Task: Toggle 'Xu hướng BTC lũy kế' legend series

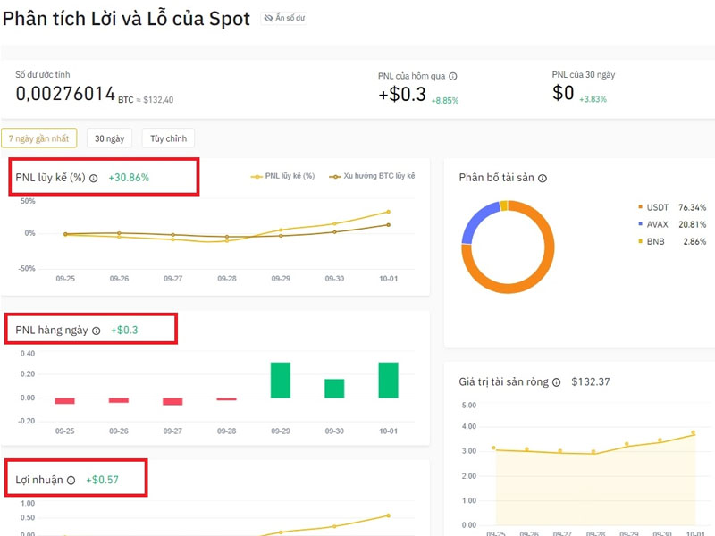Action: coord(372,176)
